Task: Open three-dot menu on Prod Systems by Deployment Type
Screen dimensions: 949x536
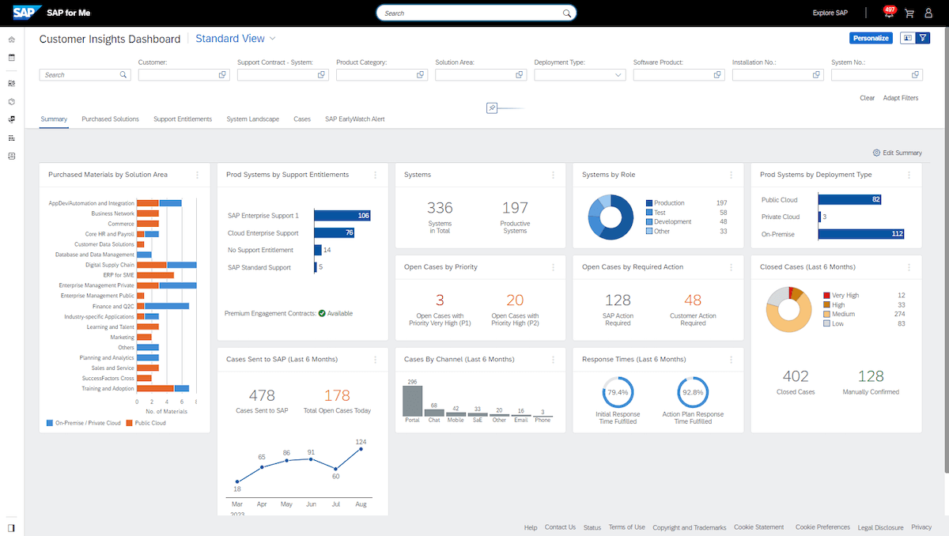Action: click(x=909, y=175)
